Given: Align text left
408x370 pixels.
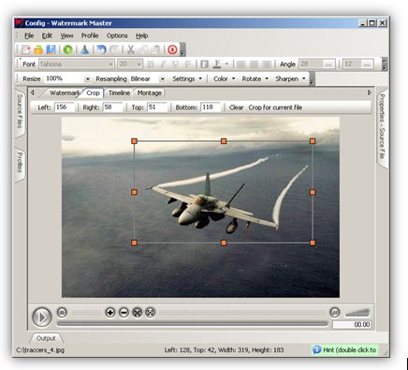Looking at the screenshot, I should (241, 64).
